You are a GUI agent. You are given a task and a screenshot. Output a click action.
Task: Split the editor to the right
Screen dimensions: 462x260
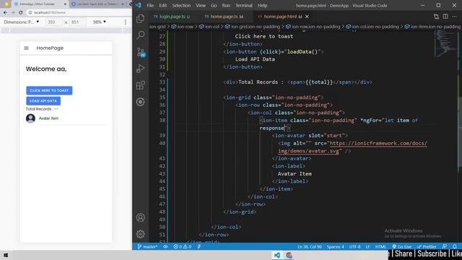445,17
